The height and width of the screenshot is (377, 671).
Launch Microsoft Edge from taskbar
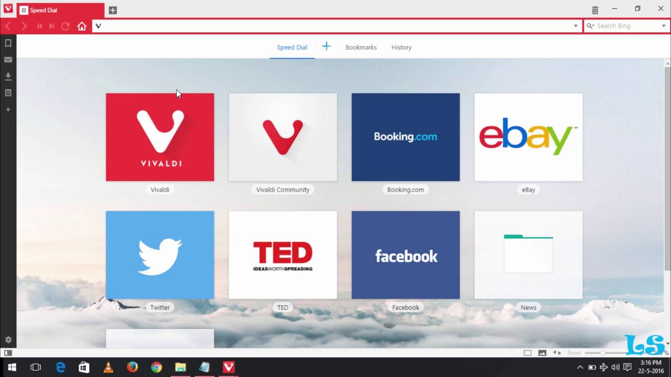61,367
